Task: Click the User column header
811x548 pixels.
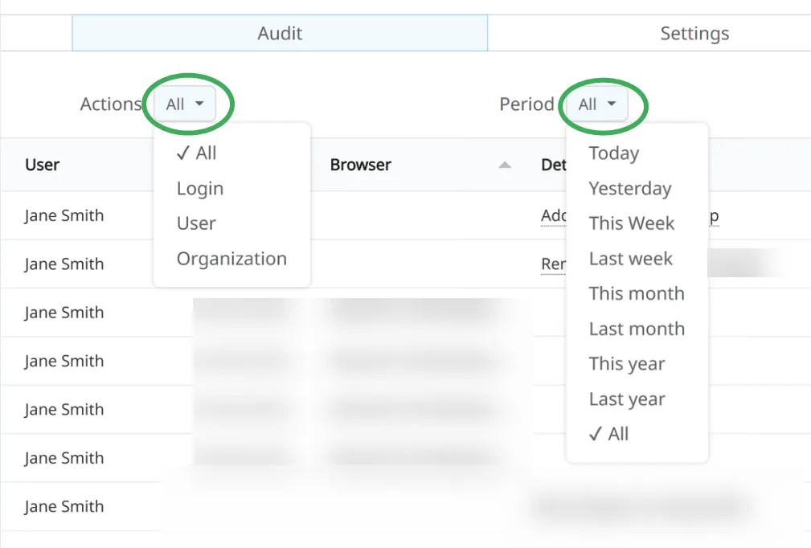Action: click(x=43, y=165)
